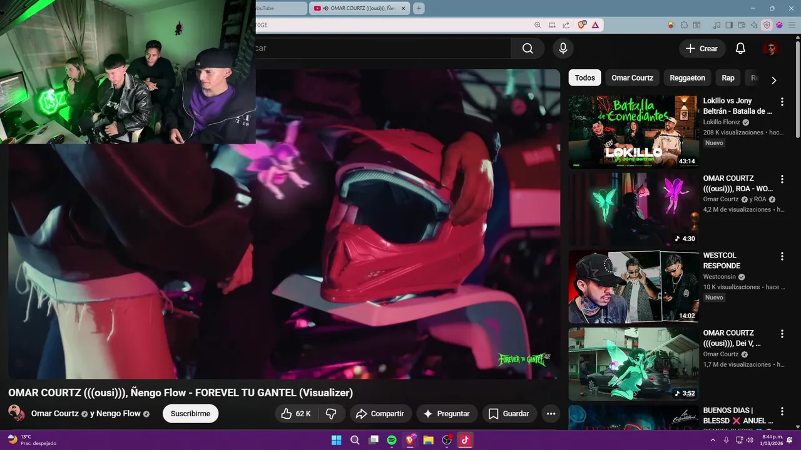Open options menu for OMAR COURTZ Dei V video
Screen dimensions: 801x450
pyautogui.click(x=782, y=334)
